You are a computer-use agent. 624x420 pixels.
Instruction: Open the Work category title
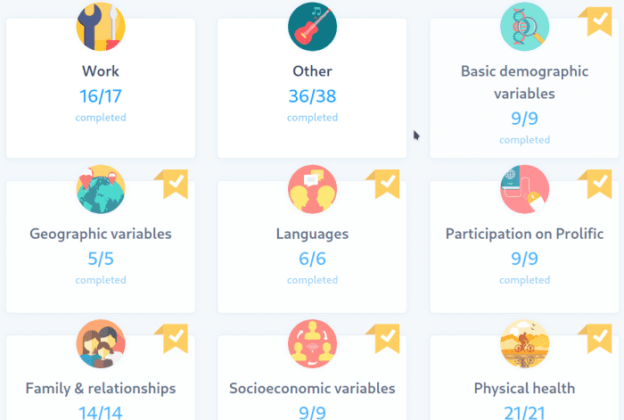tap(101, 71)
